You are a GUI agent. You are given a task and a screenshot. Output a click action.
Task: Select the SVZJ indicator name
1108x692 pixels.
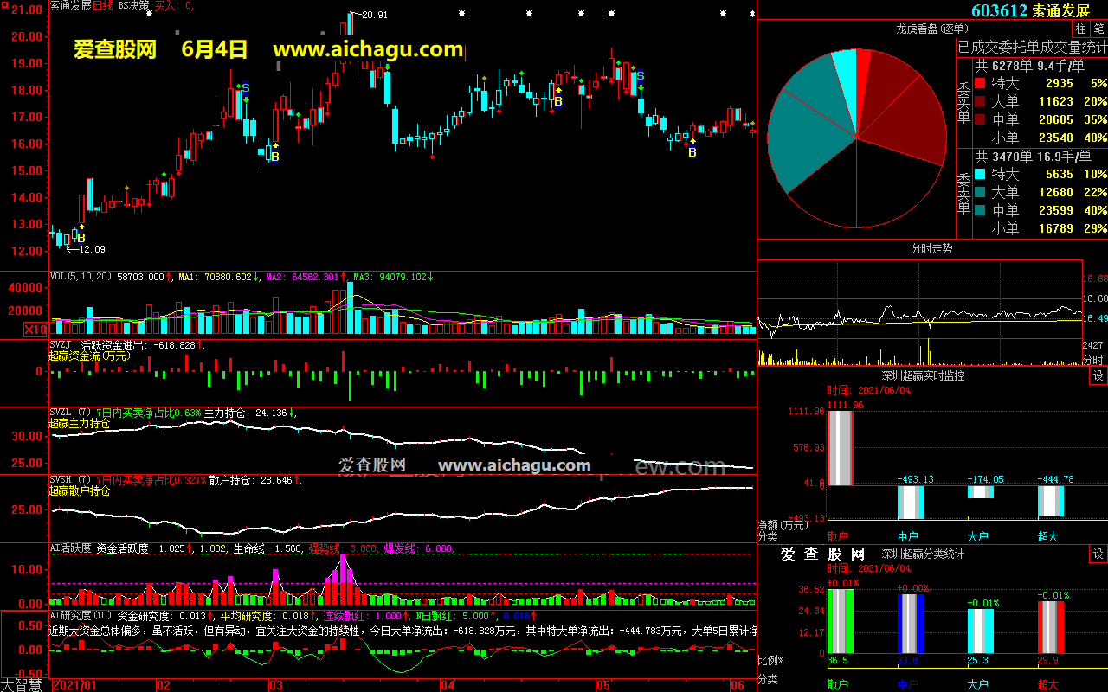[61, 345]
